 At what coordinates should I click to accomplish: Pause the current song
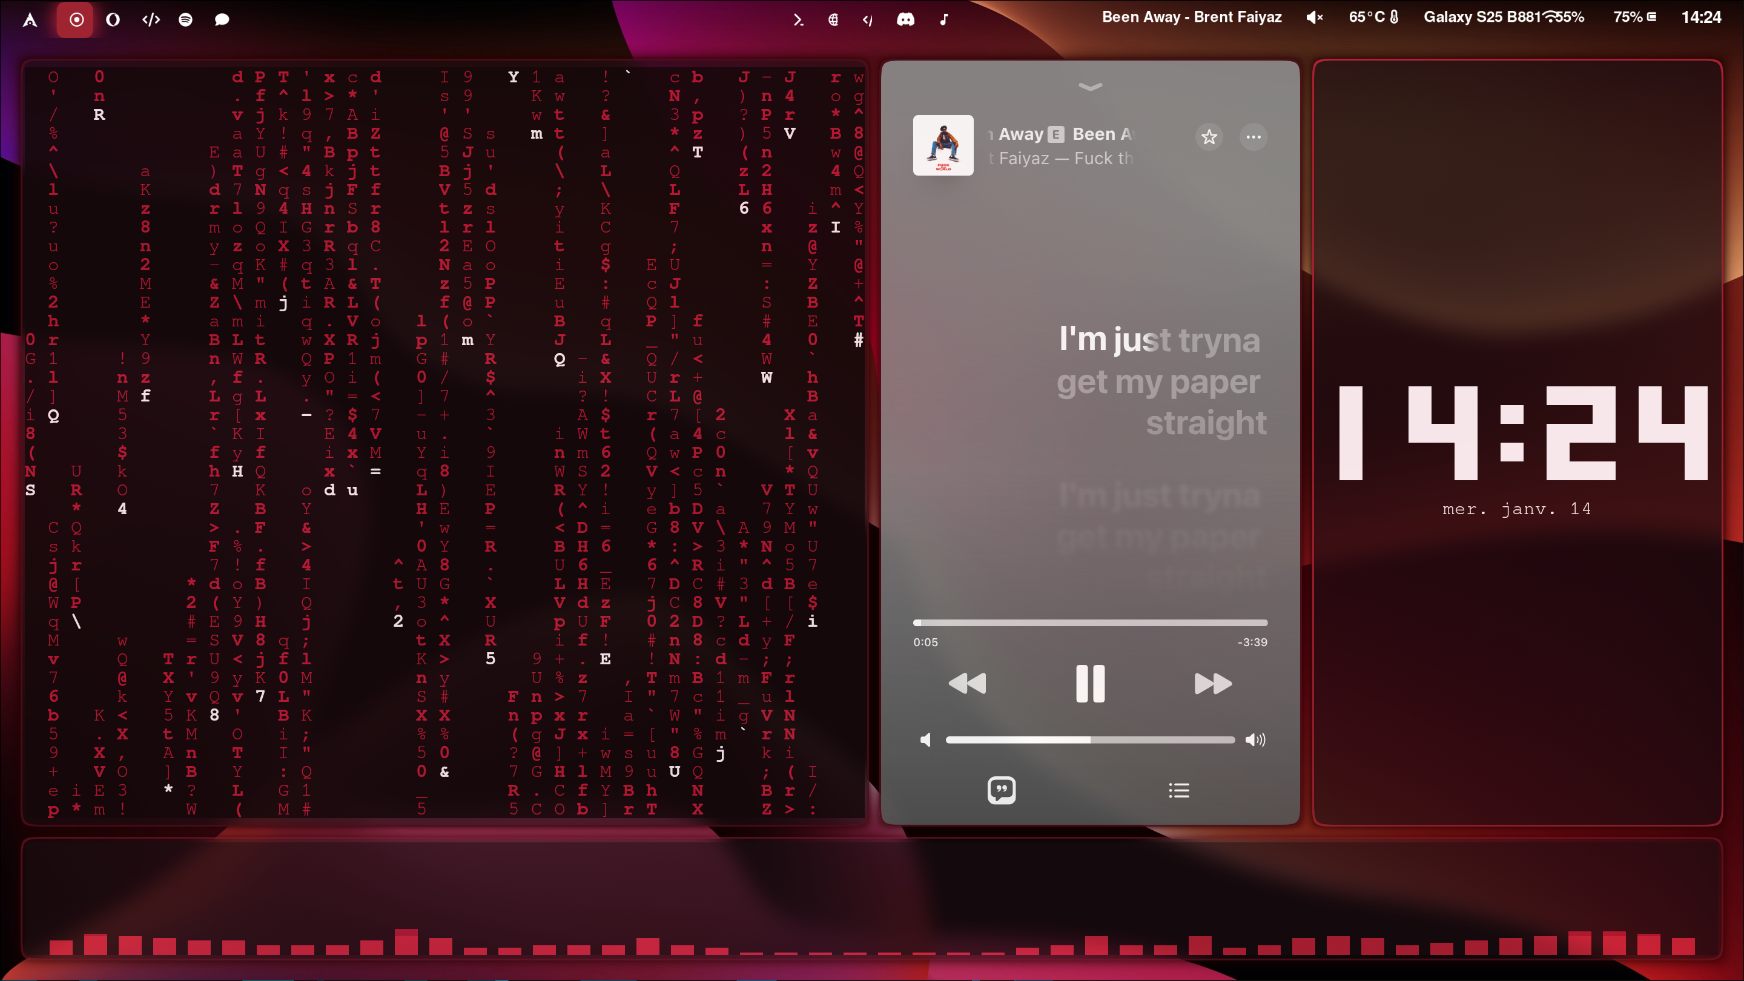pos(1090,683)
